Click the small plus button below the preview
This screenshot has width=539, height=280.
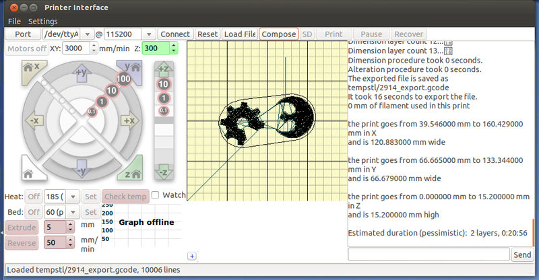[191, 256]
